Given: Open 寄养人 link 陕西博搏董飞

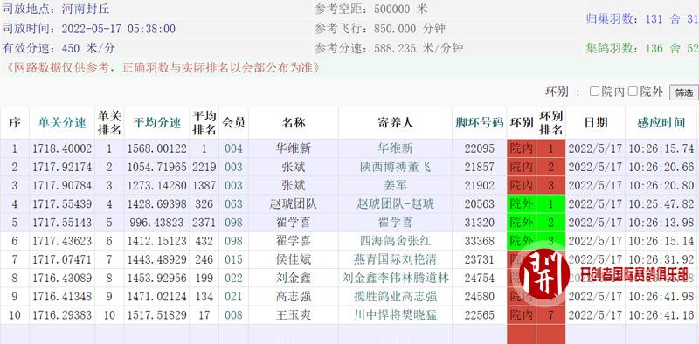Looking at the screenshot, I should click(396, 167).
